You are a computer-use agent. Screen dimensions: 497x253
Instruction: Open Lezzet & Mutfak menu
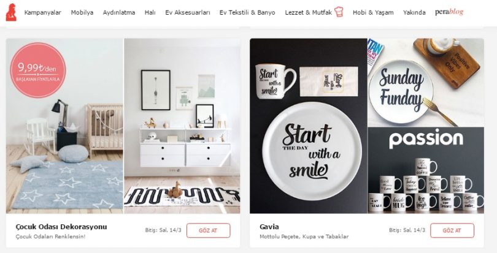coord(309,13)
